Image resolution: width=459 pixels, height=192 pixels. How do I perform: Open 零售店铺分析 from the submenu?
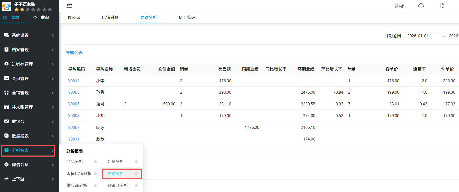79,173
